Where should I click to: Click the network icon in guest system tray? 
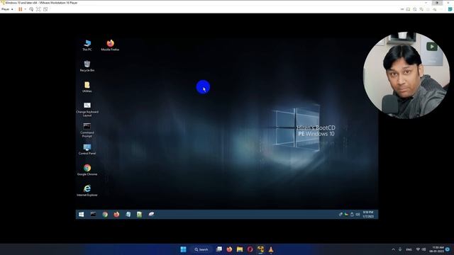click(x=340, y=214)
